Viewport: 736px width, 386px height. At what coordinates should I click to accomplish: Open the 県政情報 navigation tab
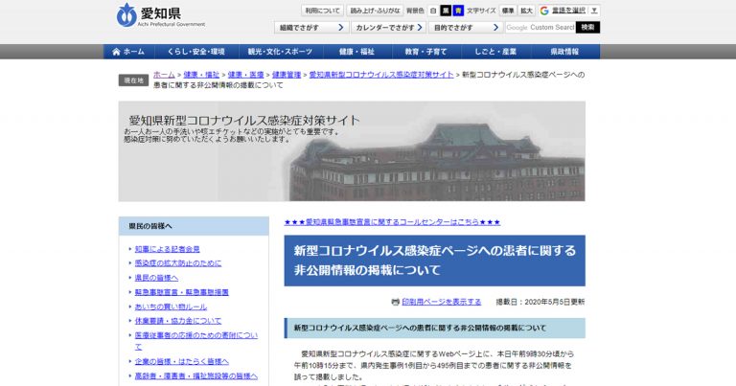coord(564,52)
